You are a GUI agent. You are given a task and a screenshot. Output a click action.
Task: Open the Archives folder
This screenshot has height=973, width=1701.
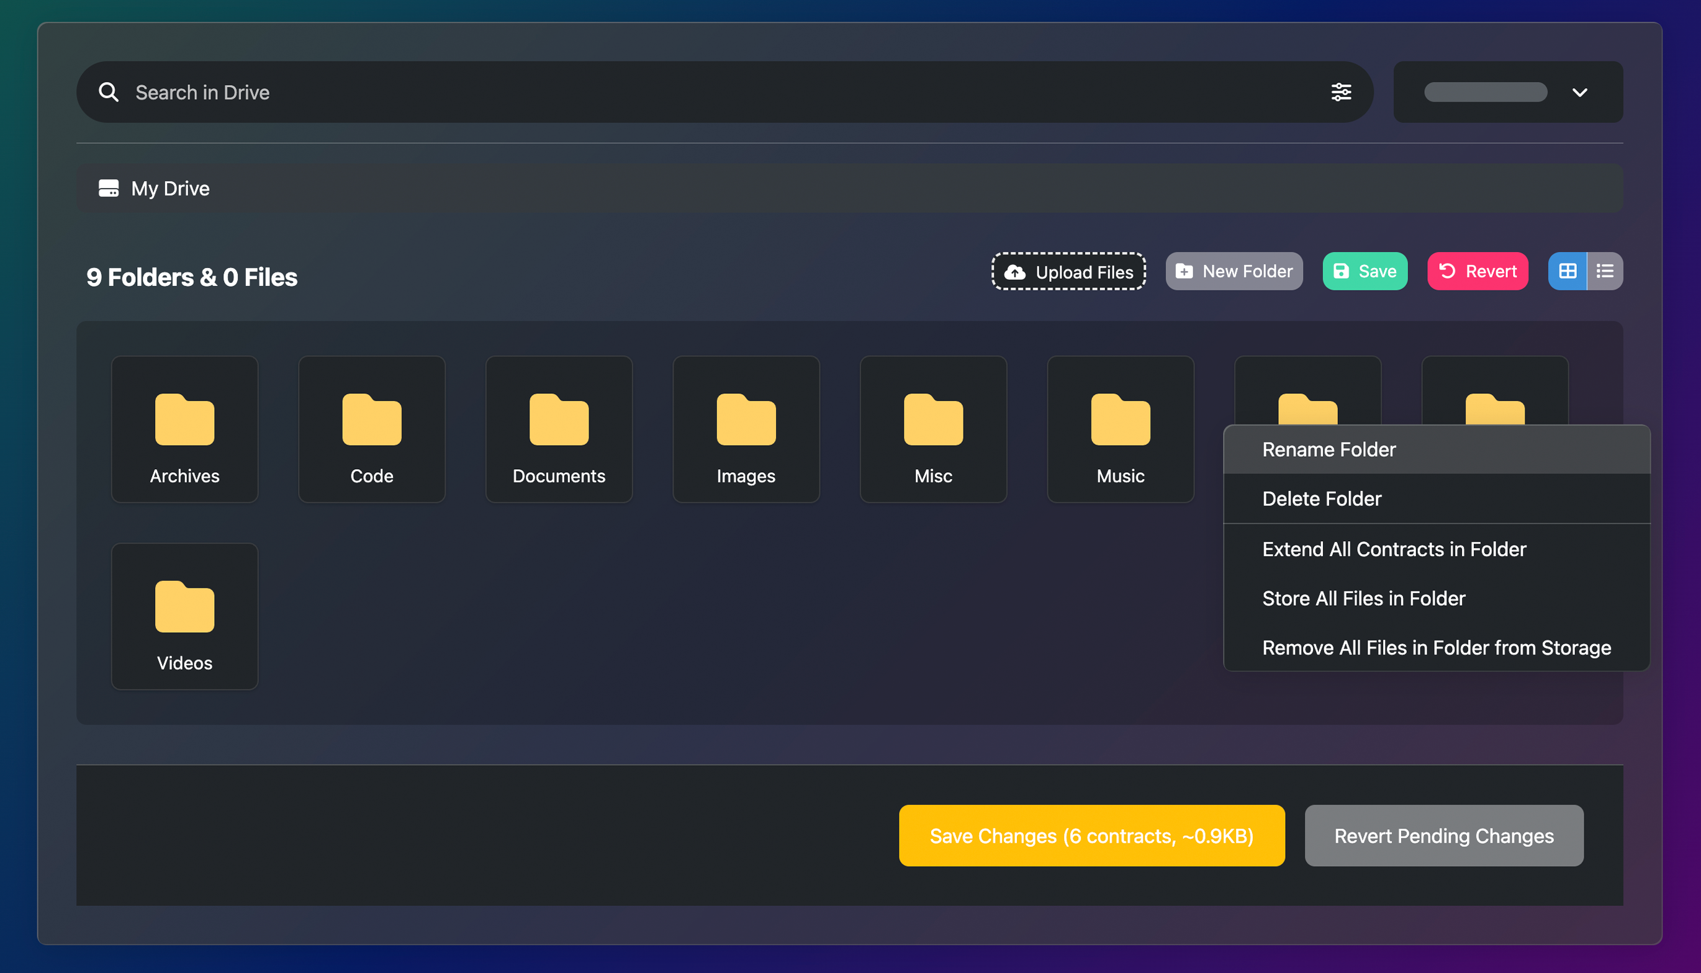pos(184,429)
